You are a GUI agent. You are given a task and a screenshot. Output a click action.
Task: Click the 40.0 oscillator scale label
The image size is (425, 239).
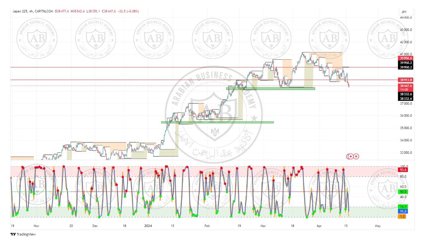click(x=403, y=197)
